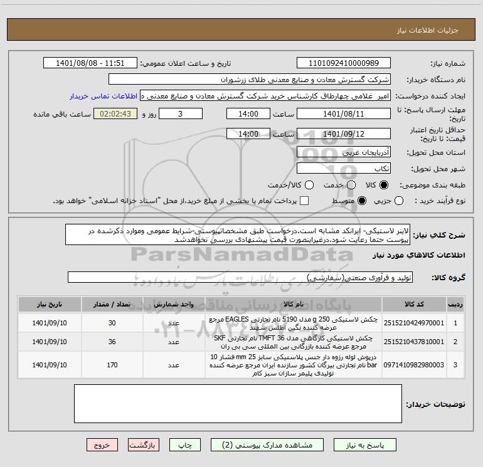This screenshot has width=483, height=467.
Task: Click the گروه کالا field تولید و فرآوری صنعتی
Action: [240, 277]
